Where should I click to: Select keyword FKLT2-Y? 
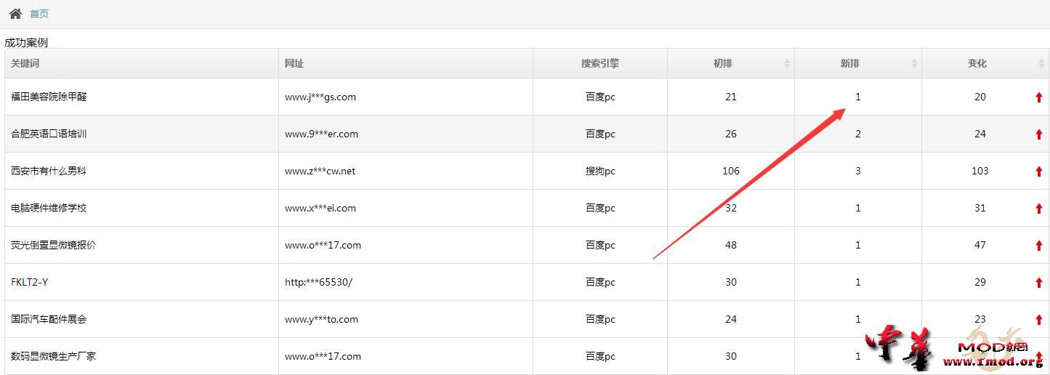click(x=30, y=282)
